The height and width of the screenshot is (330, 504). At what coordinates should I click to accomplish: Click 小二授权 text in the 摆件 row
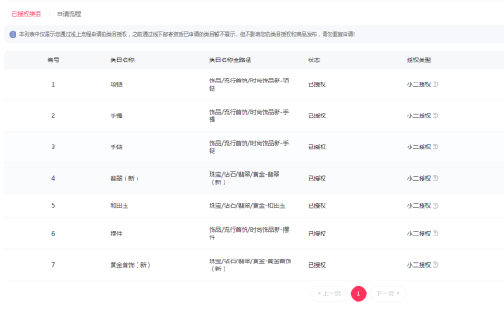coord(419,234)
